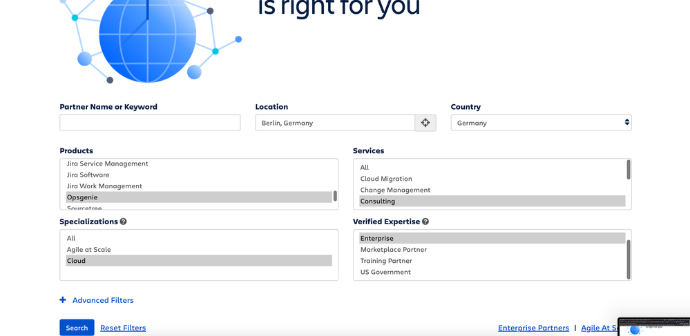Select US Government expertise
The width and height of the screenshot is (690, 336).
coord(492,273)
